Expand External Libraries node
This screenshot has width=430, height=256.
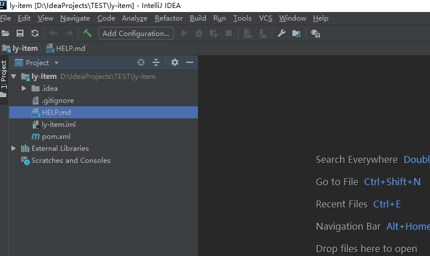[13, 149]
